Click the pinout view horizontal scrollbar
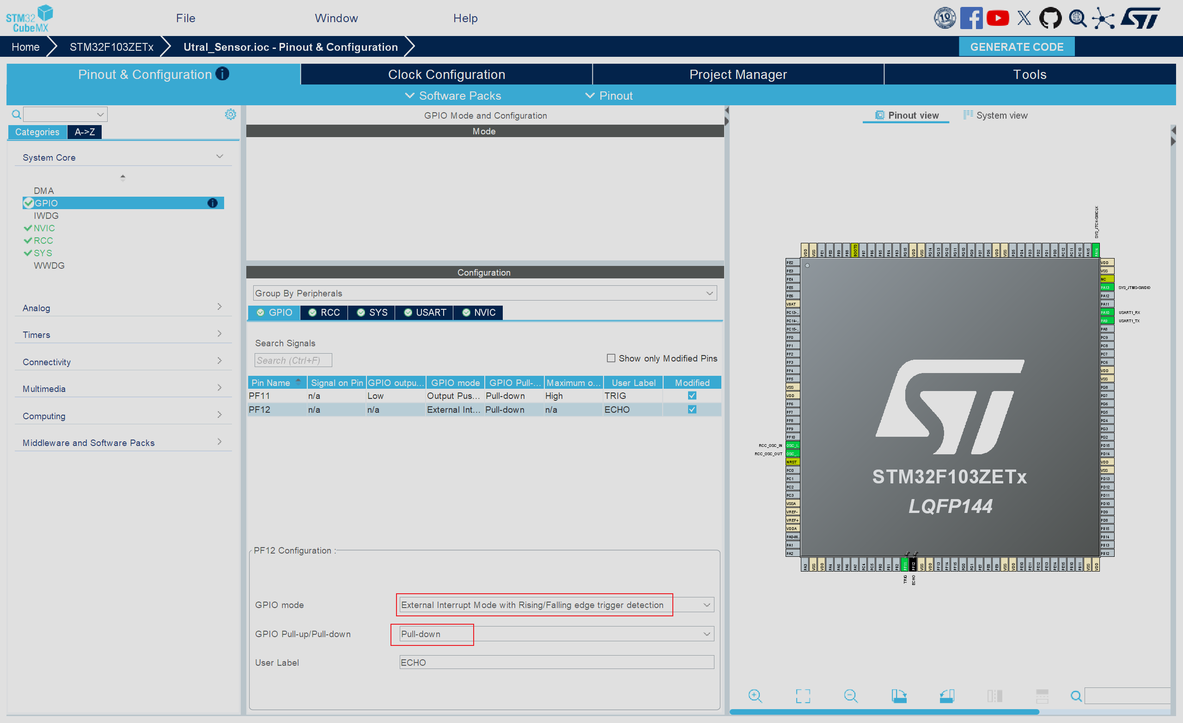1183x723 pixels. click(884, 711)
